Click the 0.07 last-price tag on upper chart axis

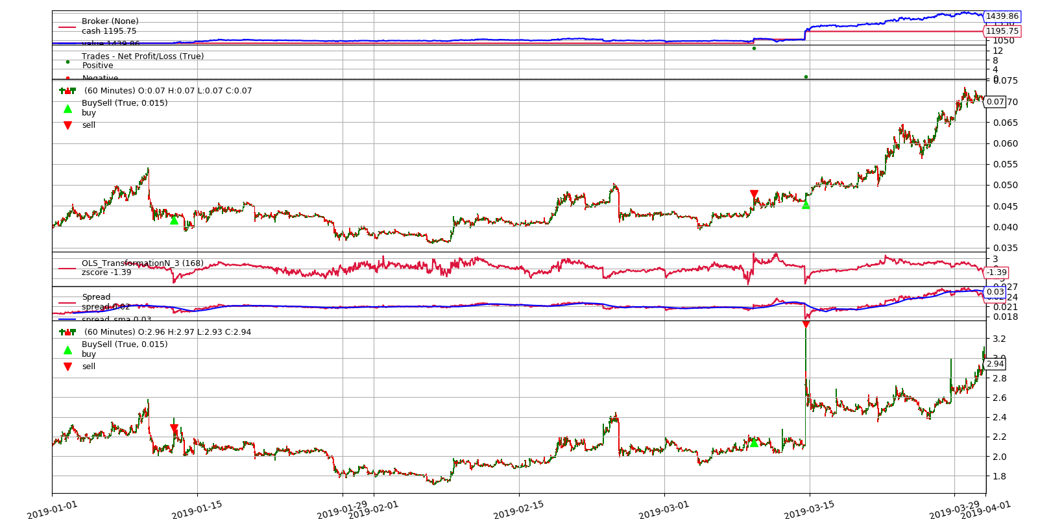(x=995, y=102)
